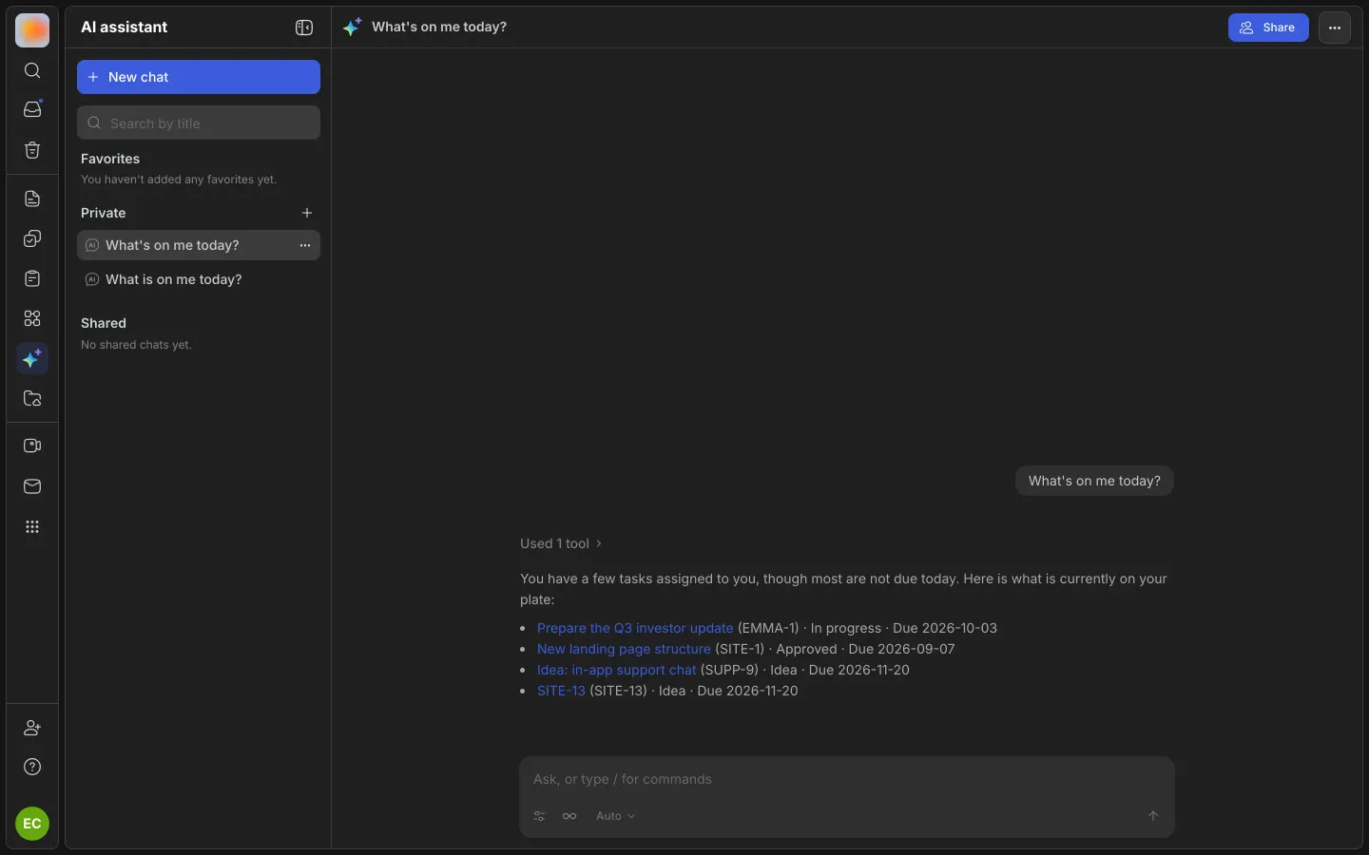Screen dimensions: 1369x855
Task: Open the nine-dot more apps grid icon
Action: click(32, 526)
